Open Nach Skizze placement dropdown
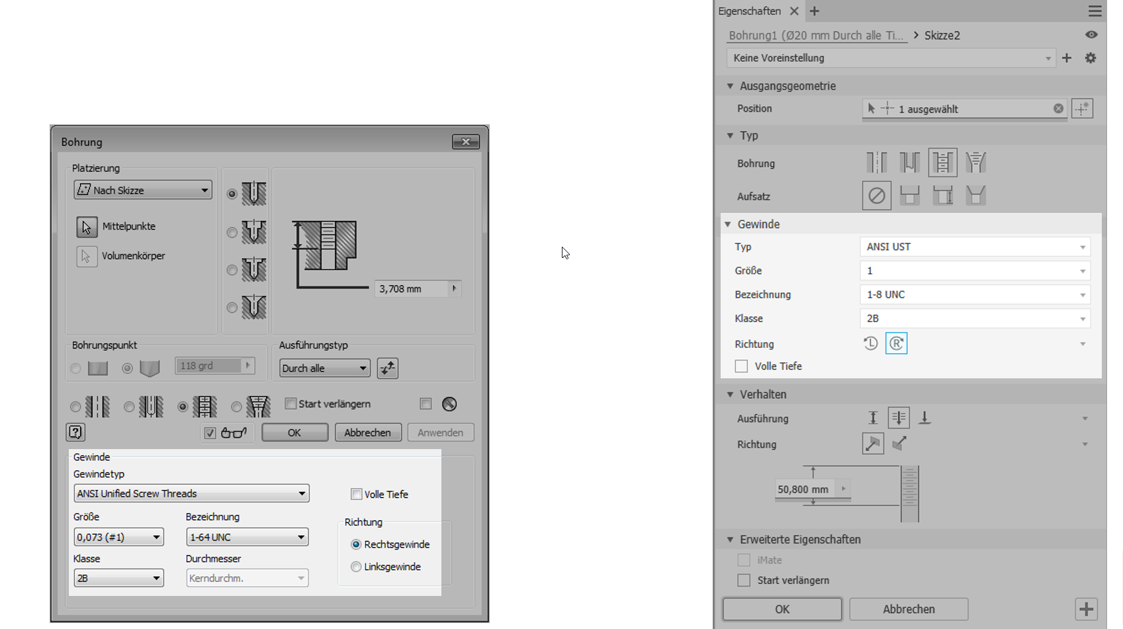Screen dimensions: 1123x629 [x=143, y=190]
